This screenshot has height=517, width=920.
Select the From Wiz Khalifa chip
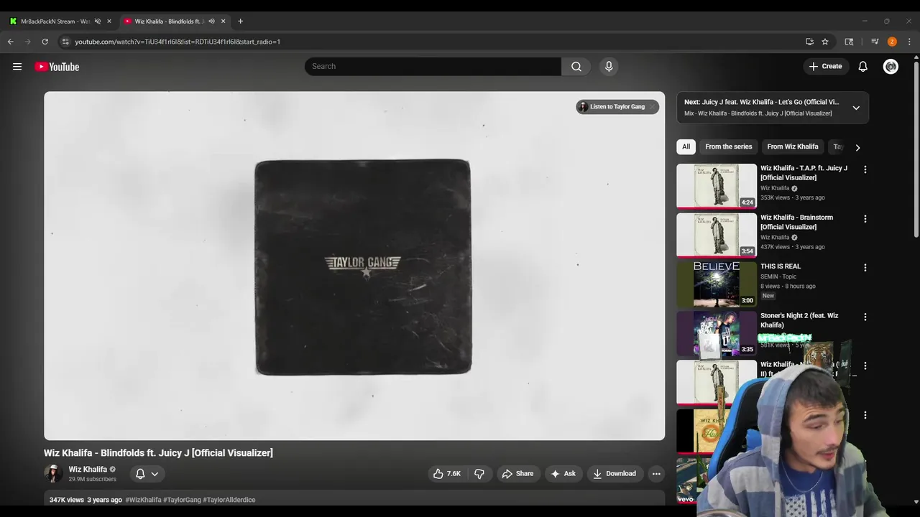792,146
